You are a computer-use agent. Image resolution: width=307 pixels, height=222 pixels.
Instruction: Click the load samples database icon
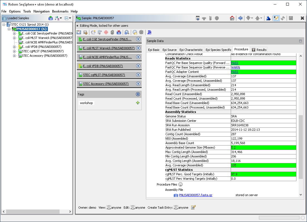coord(50,18)
